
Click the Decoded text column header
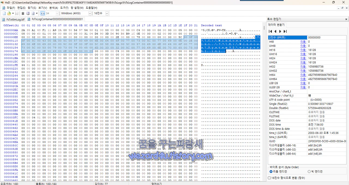click(212, 25)
